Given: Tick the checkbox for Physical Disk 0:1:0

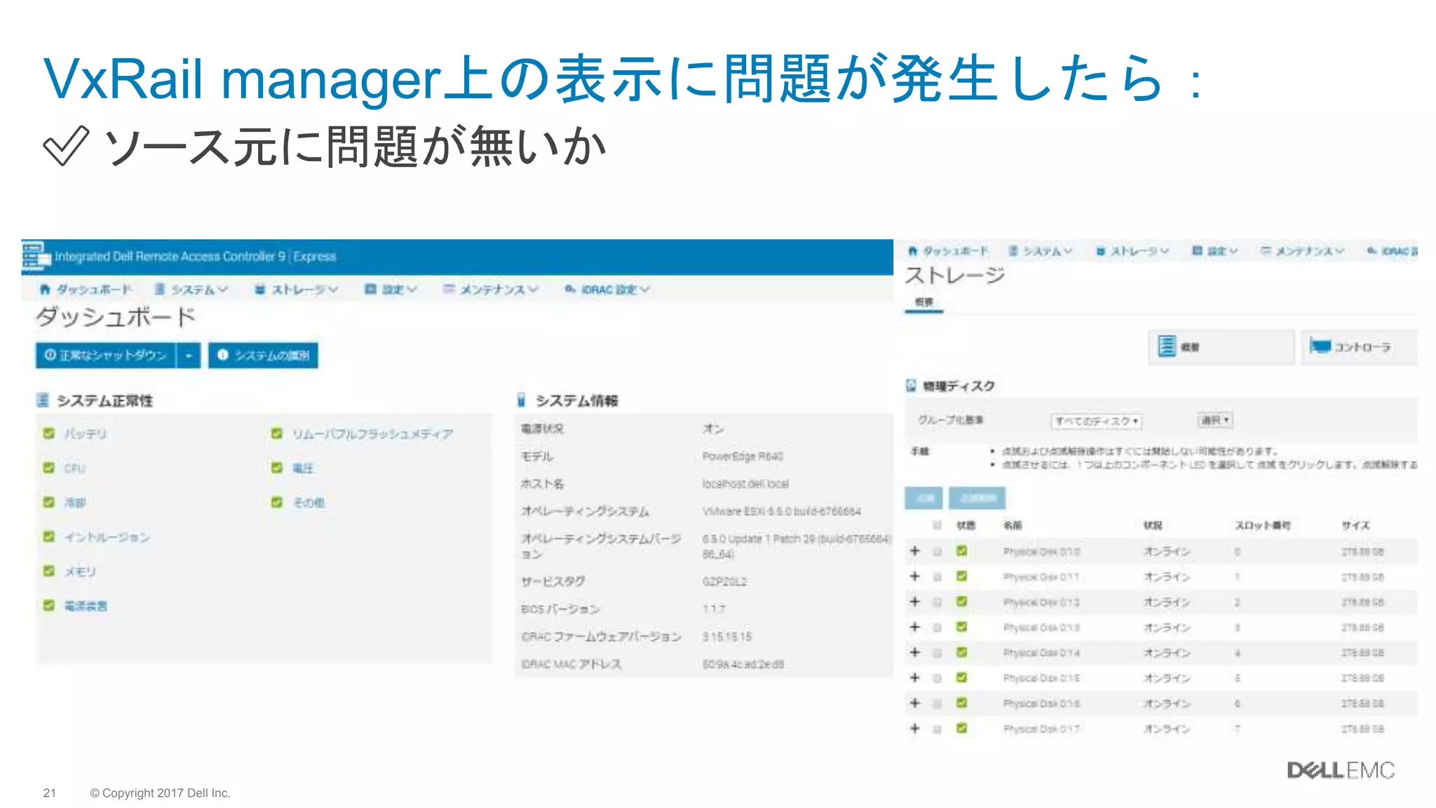Looking at the screenshot, I should pos(937,552).
